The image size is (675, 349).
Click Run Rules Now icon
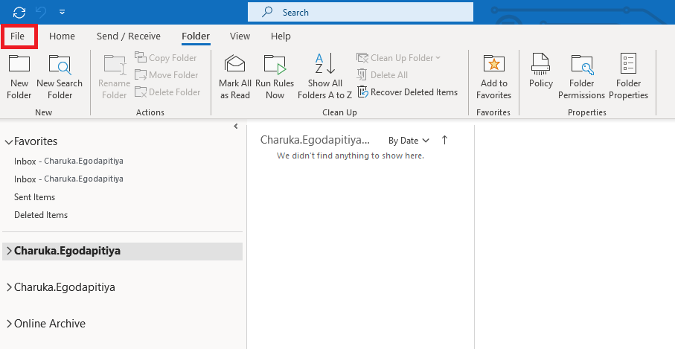[275, 65]
